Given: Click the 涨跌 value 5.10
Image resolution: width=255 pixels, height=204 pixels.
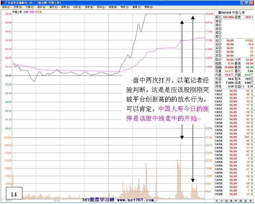Looking at the screenshot, I should point(231,63).
